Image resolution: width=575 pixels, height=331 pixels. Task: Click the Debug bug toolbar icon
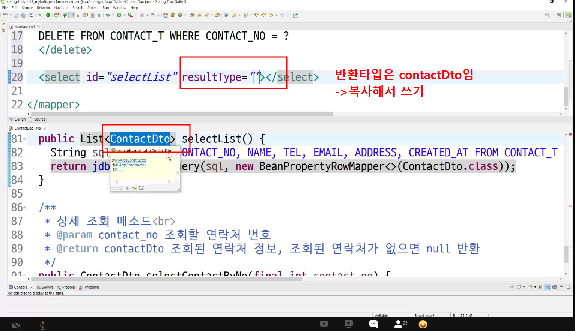(x=107, y=15)
